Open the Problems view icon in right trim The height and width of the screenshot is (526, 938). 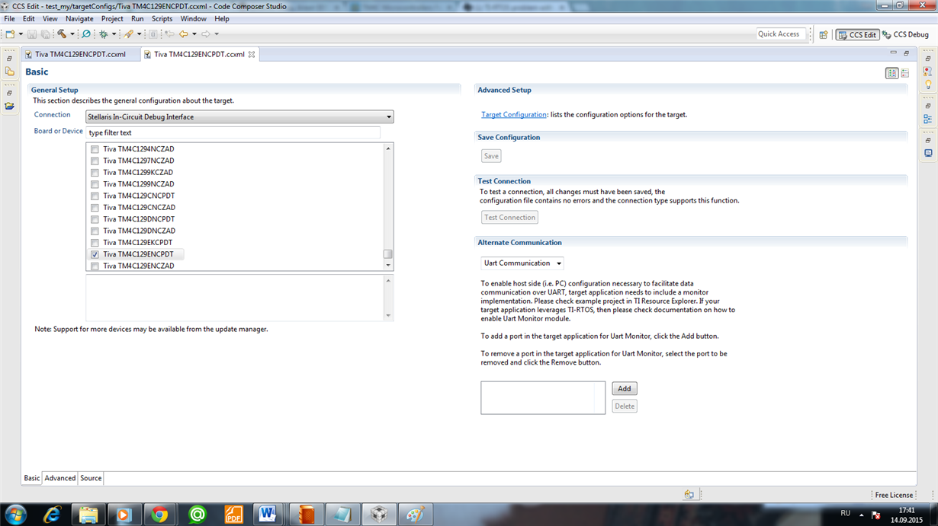928,72
